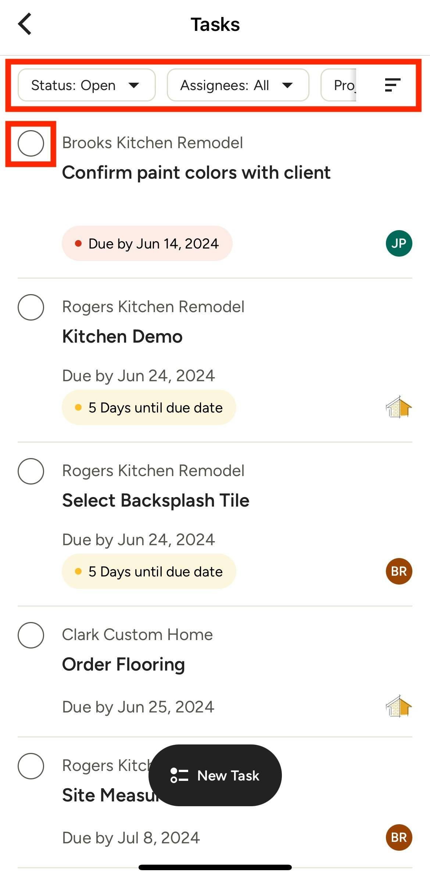This screenshot has height=879, width=430.
Task: Tap the Due by Jun 14, 2024 badge
Action: click(x=147, y=243)
